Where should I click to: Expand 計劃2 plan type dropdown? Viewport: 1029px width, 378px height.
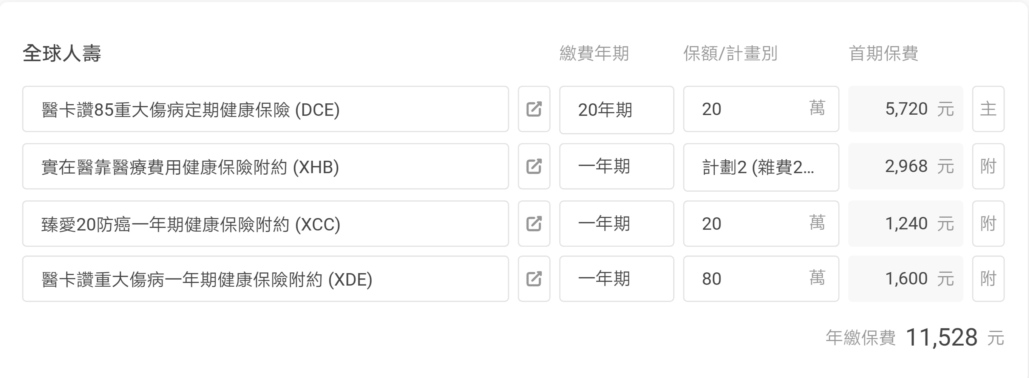760,167
